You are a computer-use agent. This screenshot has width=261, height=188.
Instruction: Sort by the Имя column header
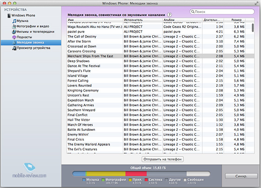[x=95, y=20]
